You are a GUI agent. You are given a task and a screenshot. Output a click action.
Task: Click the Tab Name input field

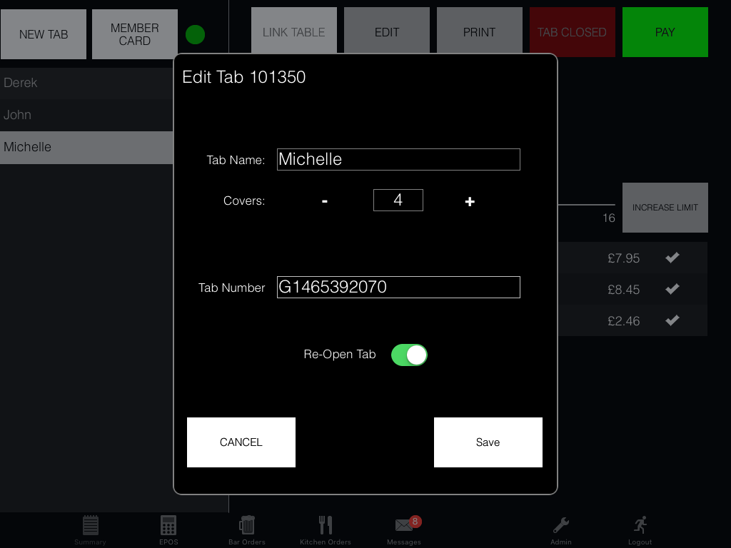398,159
